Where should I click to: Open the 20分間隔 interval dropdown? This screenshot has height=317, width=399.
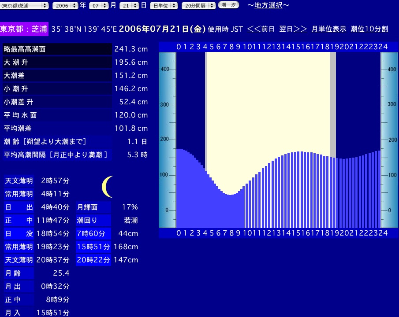click(x=199, y=6)
